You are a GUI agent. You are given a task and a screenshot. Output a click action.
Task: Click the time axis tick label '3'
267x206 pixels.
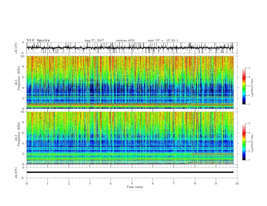click(x=90, y=183)
